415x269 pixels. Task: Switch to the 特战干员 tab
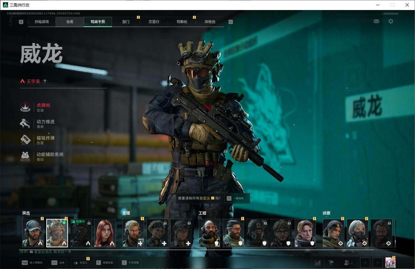[98, 22]
